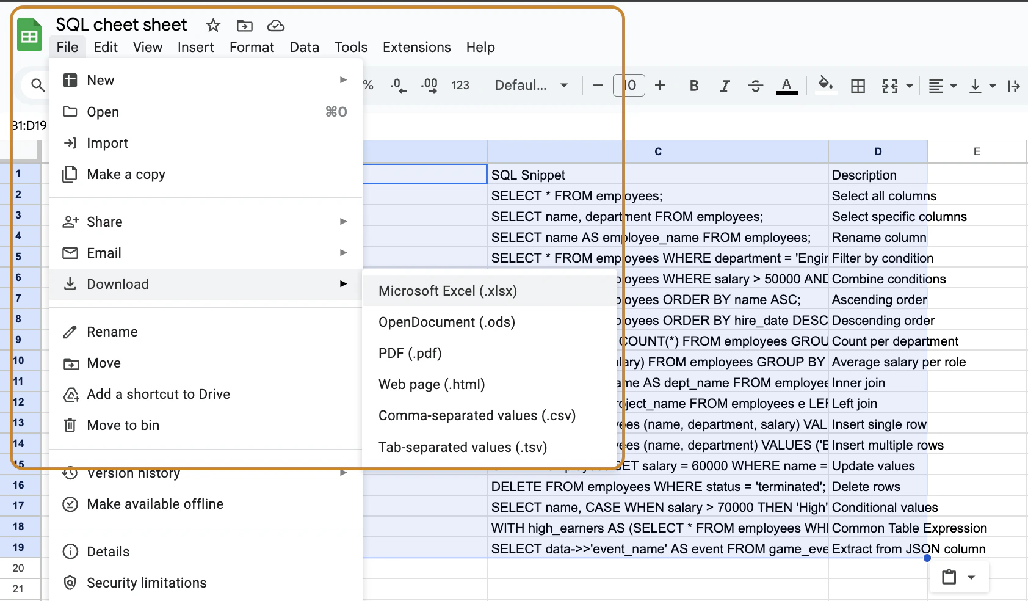Image resolution: width=1028 pixels, height=601 pixels.
Task: Open the borders tool
Action: tap(858, 86)
